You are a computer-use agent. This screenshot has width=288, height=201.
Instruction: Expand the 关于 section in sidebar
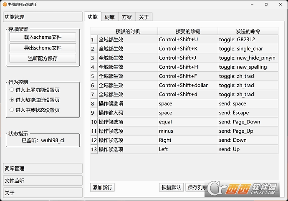click(x=43, y=193)
